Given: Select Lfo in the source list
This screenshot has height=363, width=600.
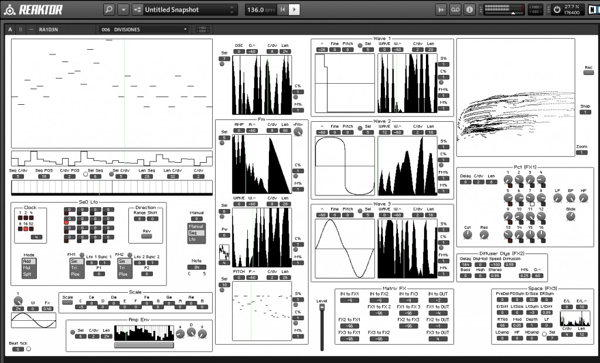Looking at the screenshot, I should coord(196,239).
